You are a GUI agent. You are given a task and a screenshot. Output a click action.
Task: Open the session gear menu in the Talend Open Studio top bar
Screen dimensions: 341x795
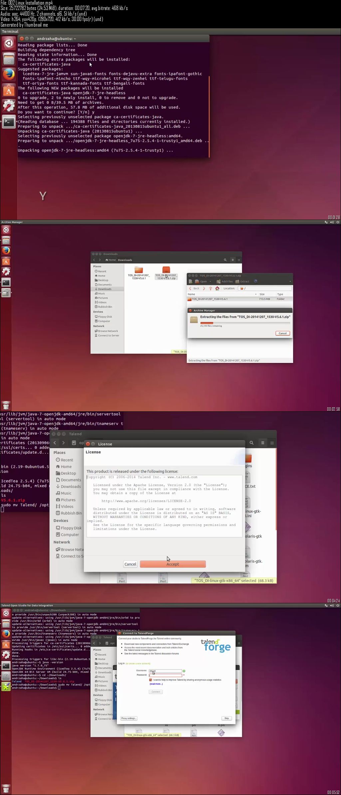(338, 605)
